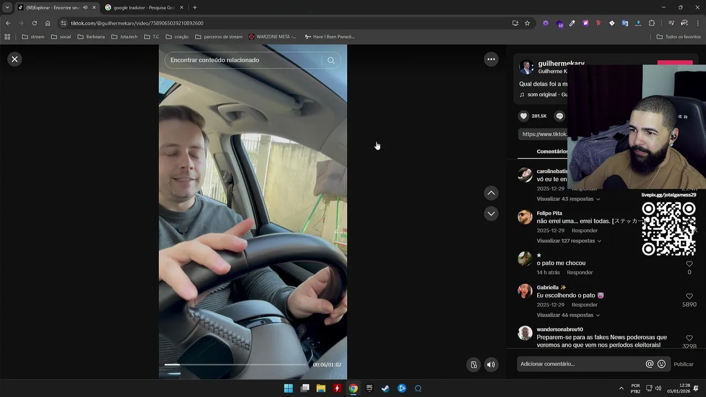Open the 'WARZONE META' bookmark

(x=272, y=37)
